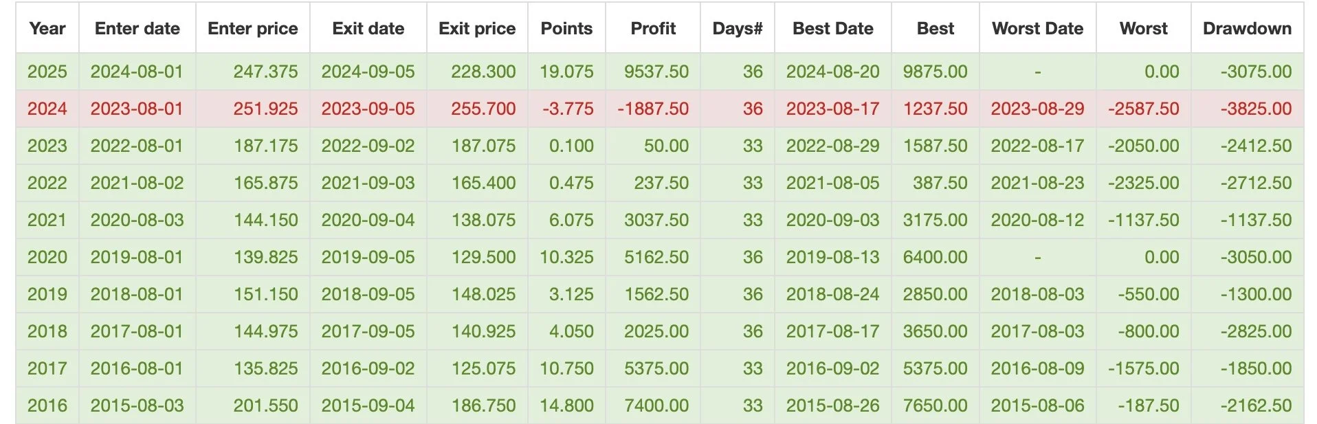Viewport: 1317px width, 424px height.
Task: Select profit value 3037.50
Action: [656, 220]
